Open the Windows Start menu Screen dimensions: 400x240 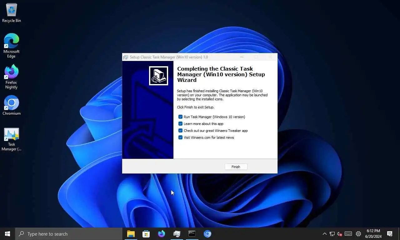point(7,234)
